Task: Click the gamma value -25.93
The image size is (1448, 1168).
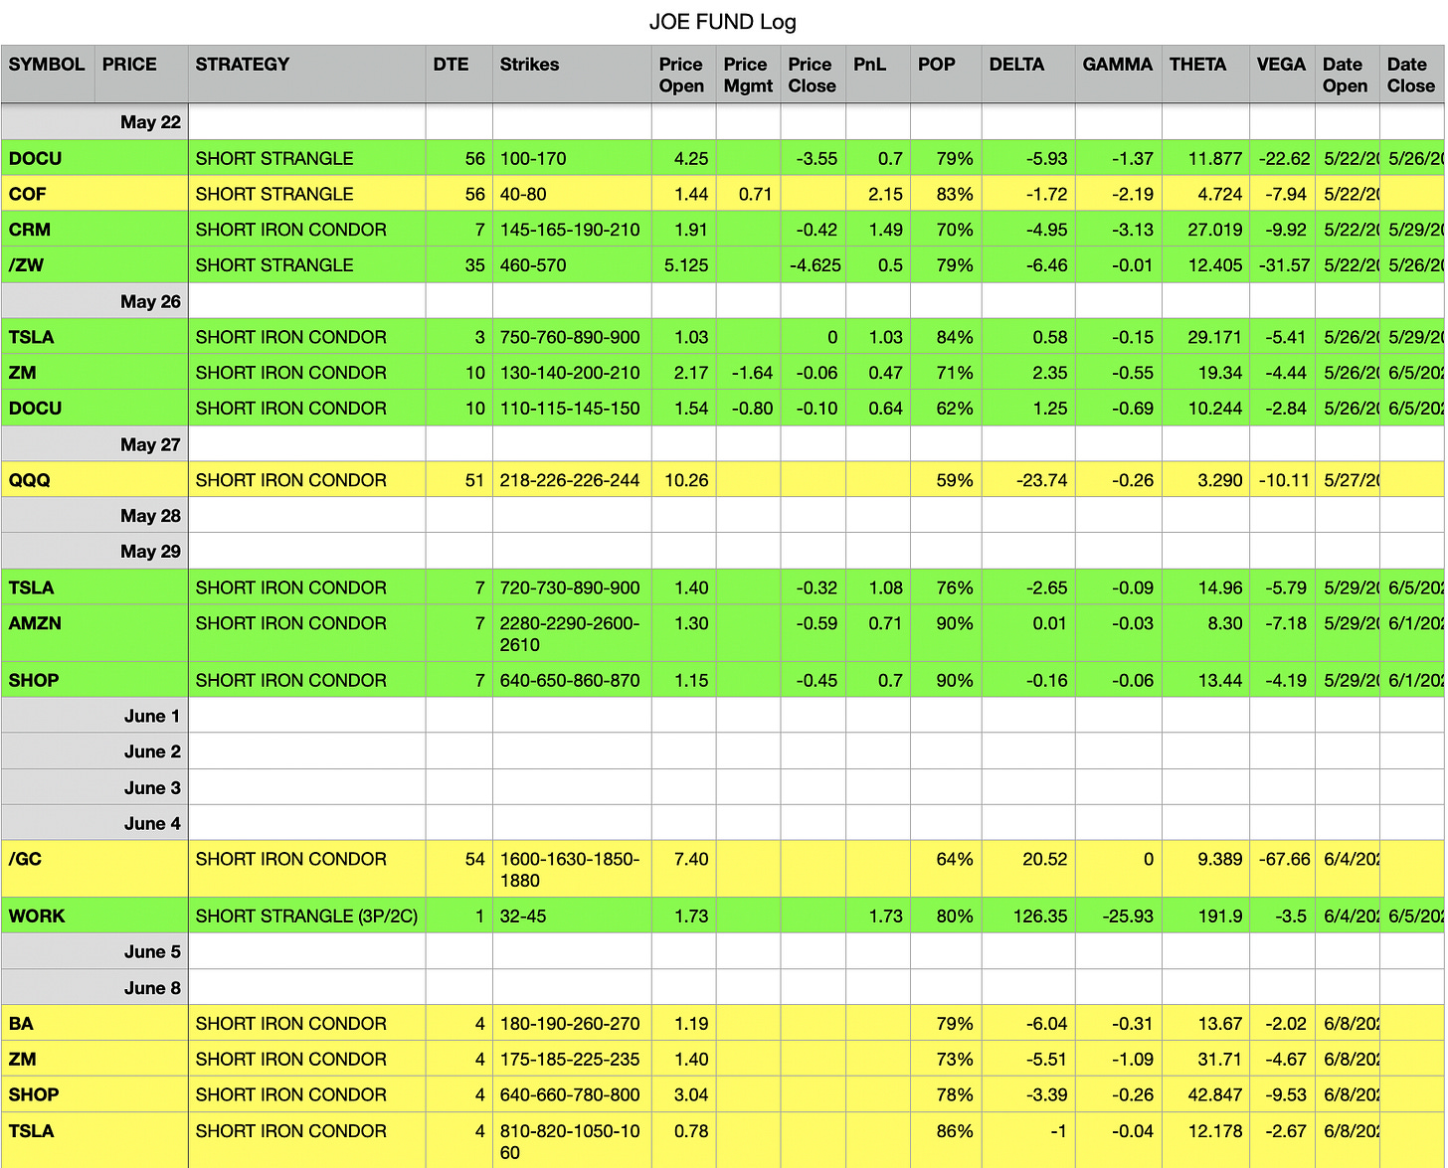Action: click(x=1128, y=917)
